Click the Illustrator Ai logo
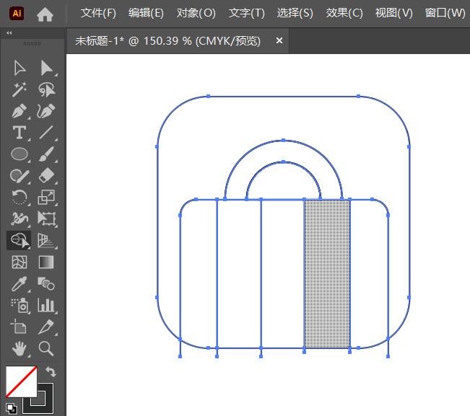The width and height of the screenshot is (470, 416). (17, 13)
